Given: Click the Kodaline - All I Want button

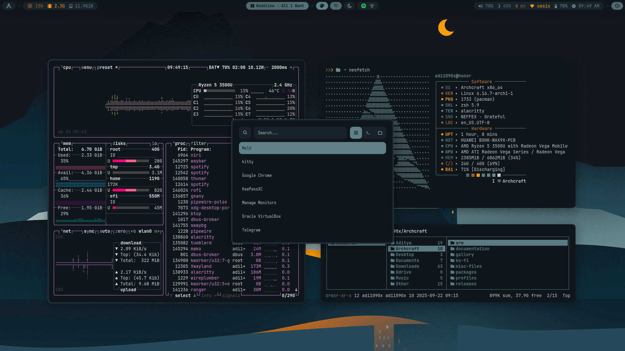Looking at the screenshot, I should 277,6.
